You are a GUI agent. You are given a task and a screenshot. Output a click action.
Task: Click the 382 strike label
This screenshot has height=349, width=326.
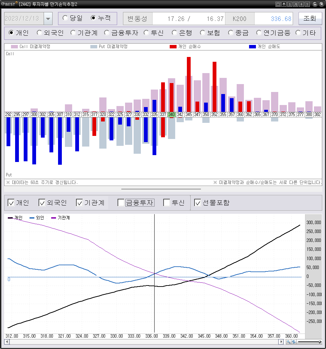click(x=317, y=114)
